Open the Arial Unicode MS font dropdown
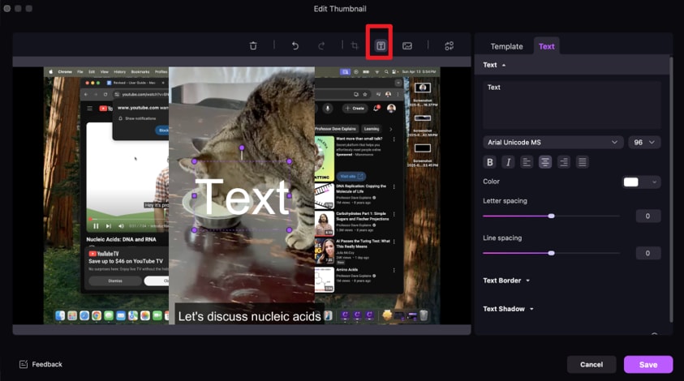 (x=553, y=143)
